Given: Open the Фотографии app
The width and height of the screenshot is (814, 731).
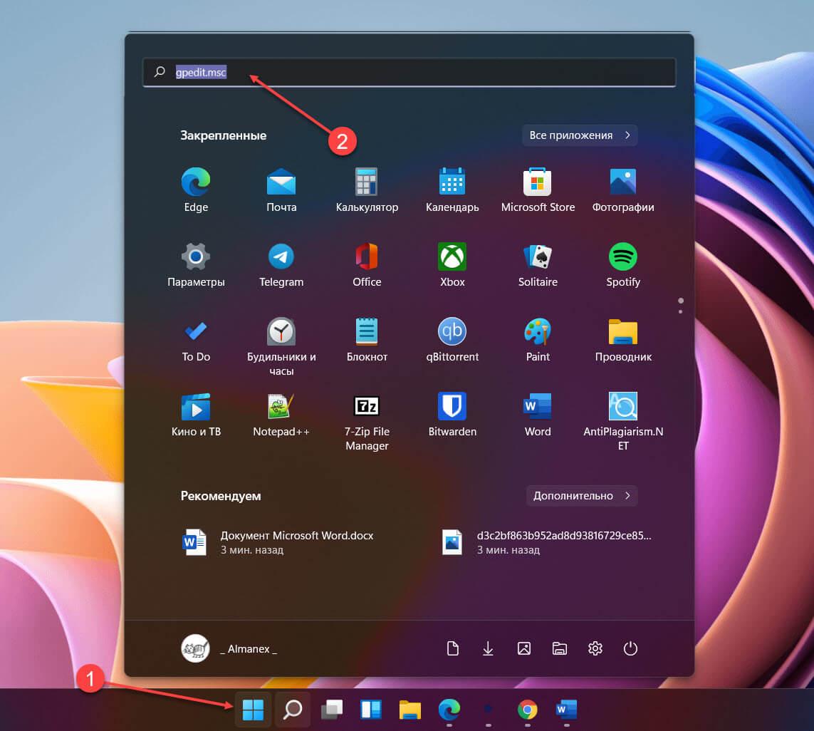Looking at the screenshot, I should tap(623, 190).
